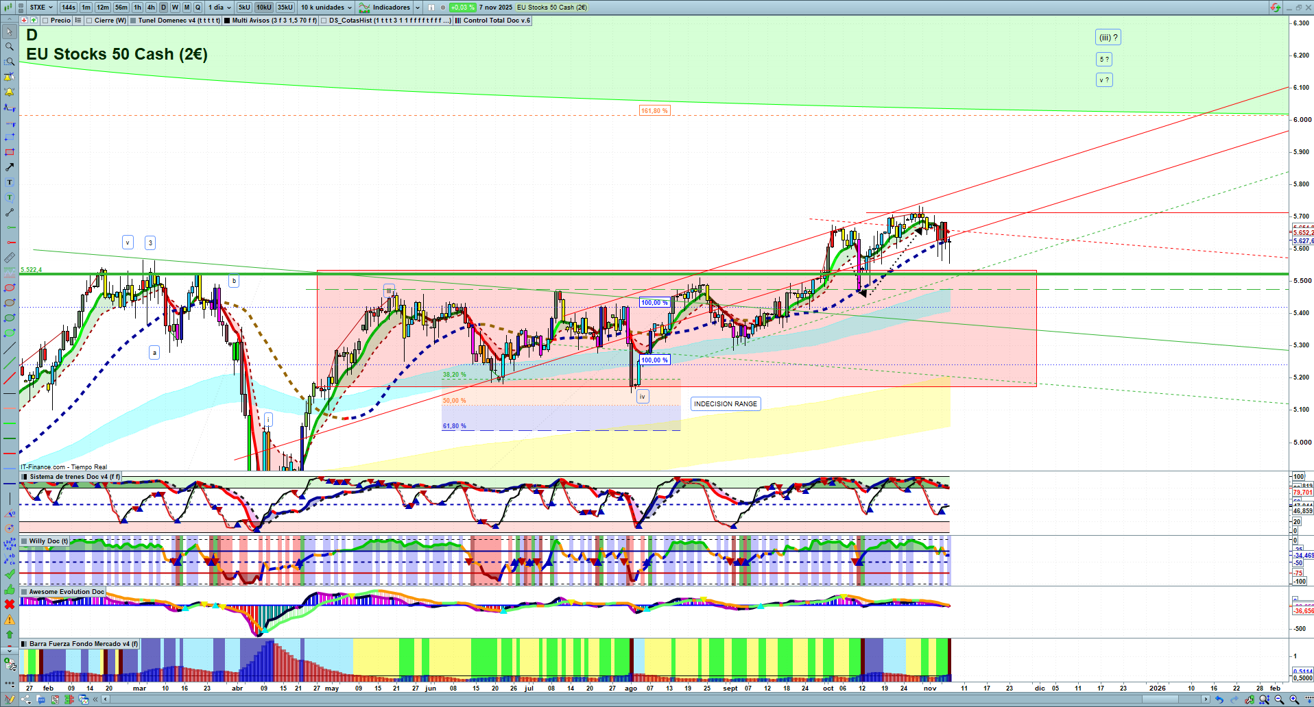The height and width of the screenshot is (707, 1314).
Task: Toggle the Control Total Doc v.6 indicator
Action: 458,21
